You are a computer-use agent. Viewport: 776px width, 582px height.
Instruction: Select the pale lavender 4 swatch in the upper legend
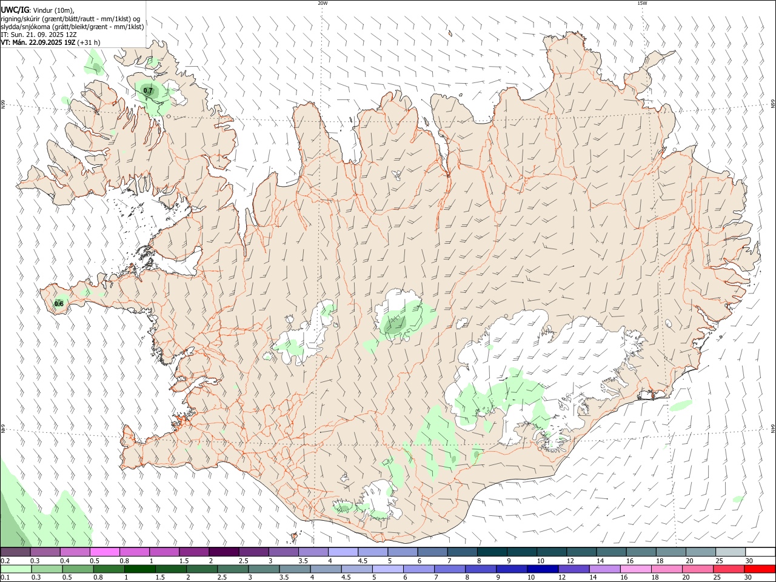pos(343,552)
